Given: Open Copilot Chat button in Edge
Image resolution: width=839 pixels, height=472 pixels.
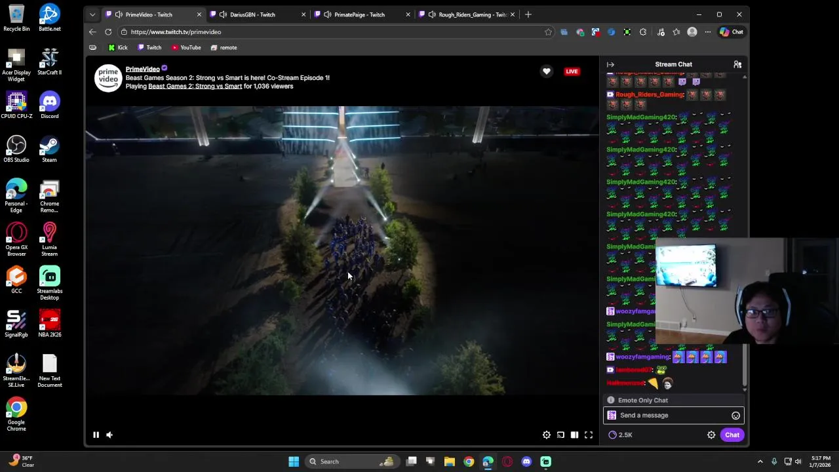Looking at the screenshot, I should tap(732, 31).
